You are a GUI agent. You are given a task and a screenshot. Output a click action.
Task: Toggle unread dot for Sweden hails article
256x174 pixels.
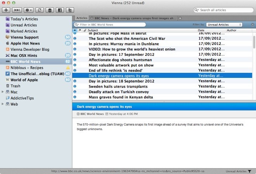tap(75, 86)
